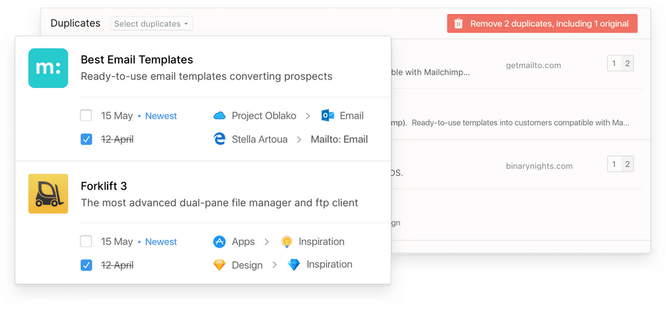Click the Outlook Email icon
The image size is (666, 315).
pos(328,116)
